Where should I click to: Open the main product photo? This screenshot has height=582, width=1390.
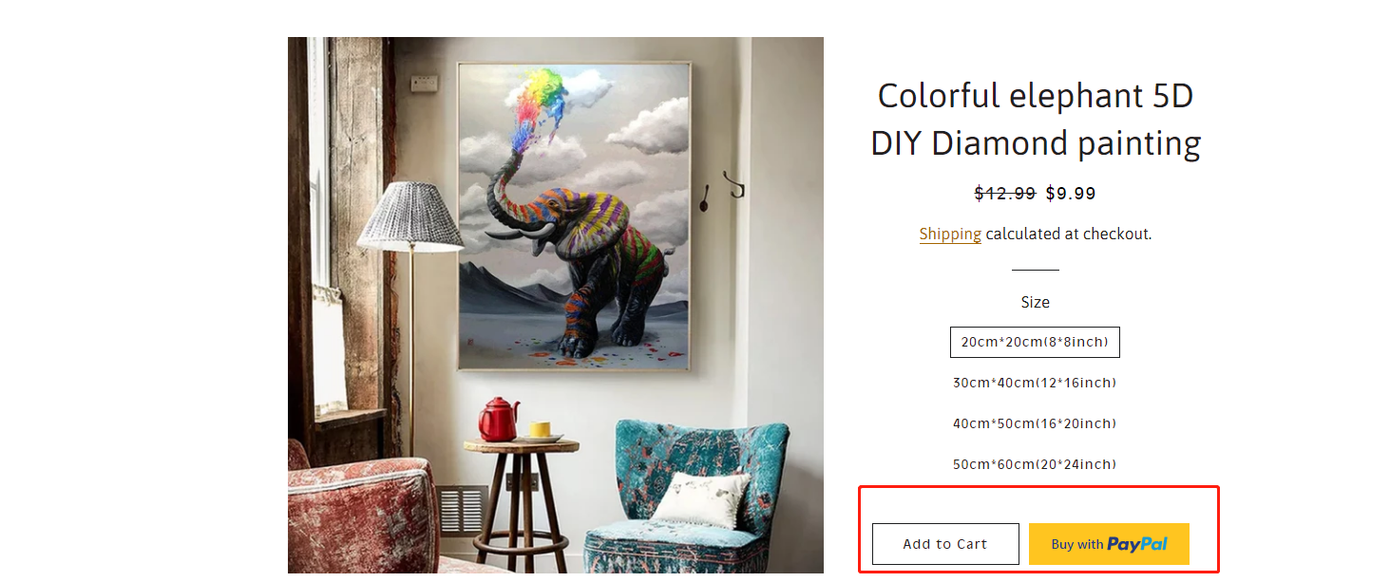(556, 305)
